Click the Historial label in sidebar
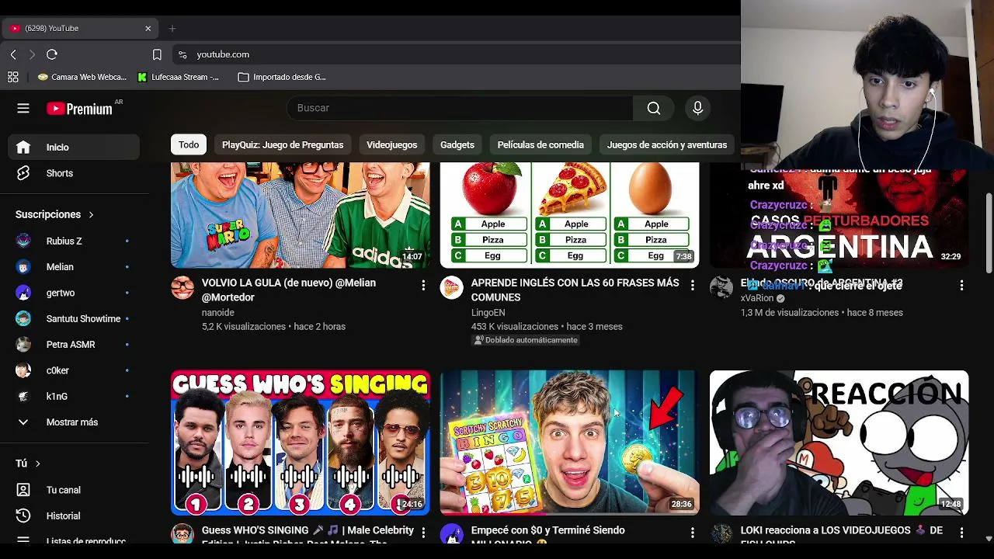Image resolution: width=994 pixels, height=559 pixels. point(63,516)
